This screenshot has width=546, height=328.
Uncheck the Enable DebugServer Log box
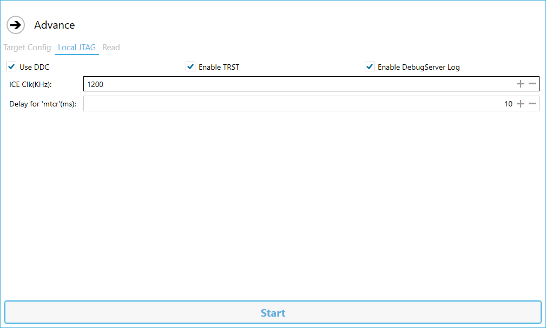[x=370, y=67]
